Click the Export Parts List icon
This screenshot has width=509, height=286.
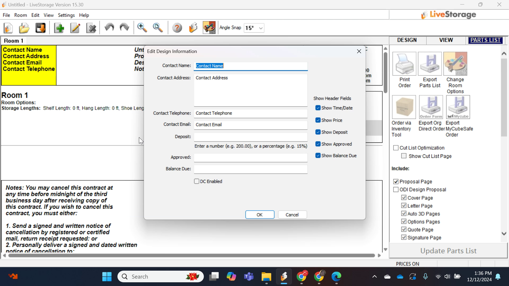click(430, 64)
